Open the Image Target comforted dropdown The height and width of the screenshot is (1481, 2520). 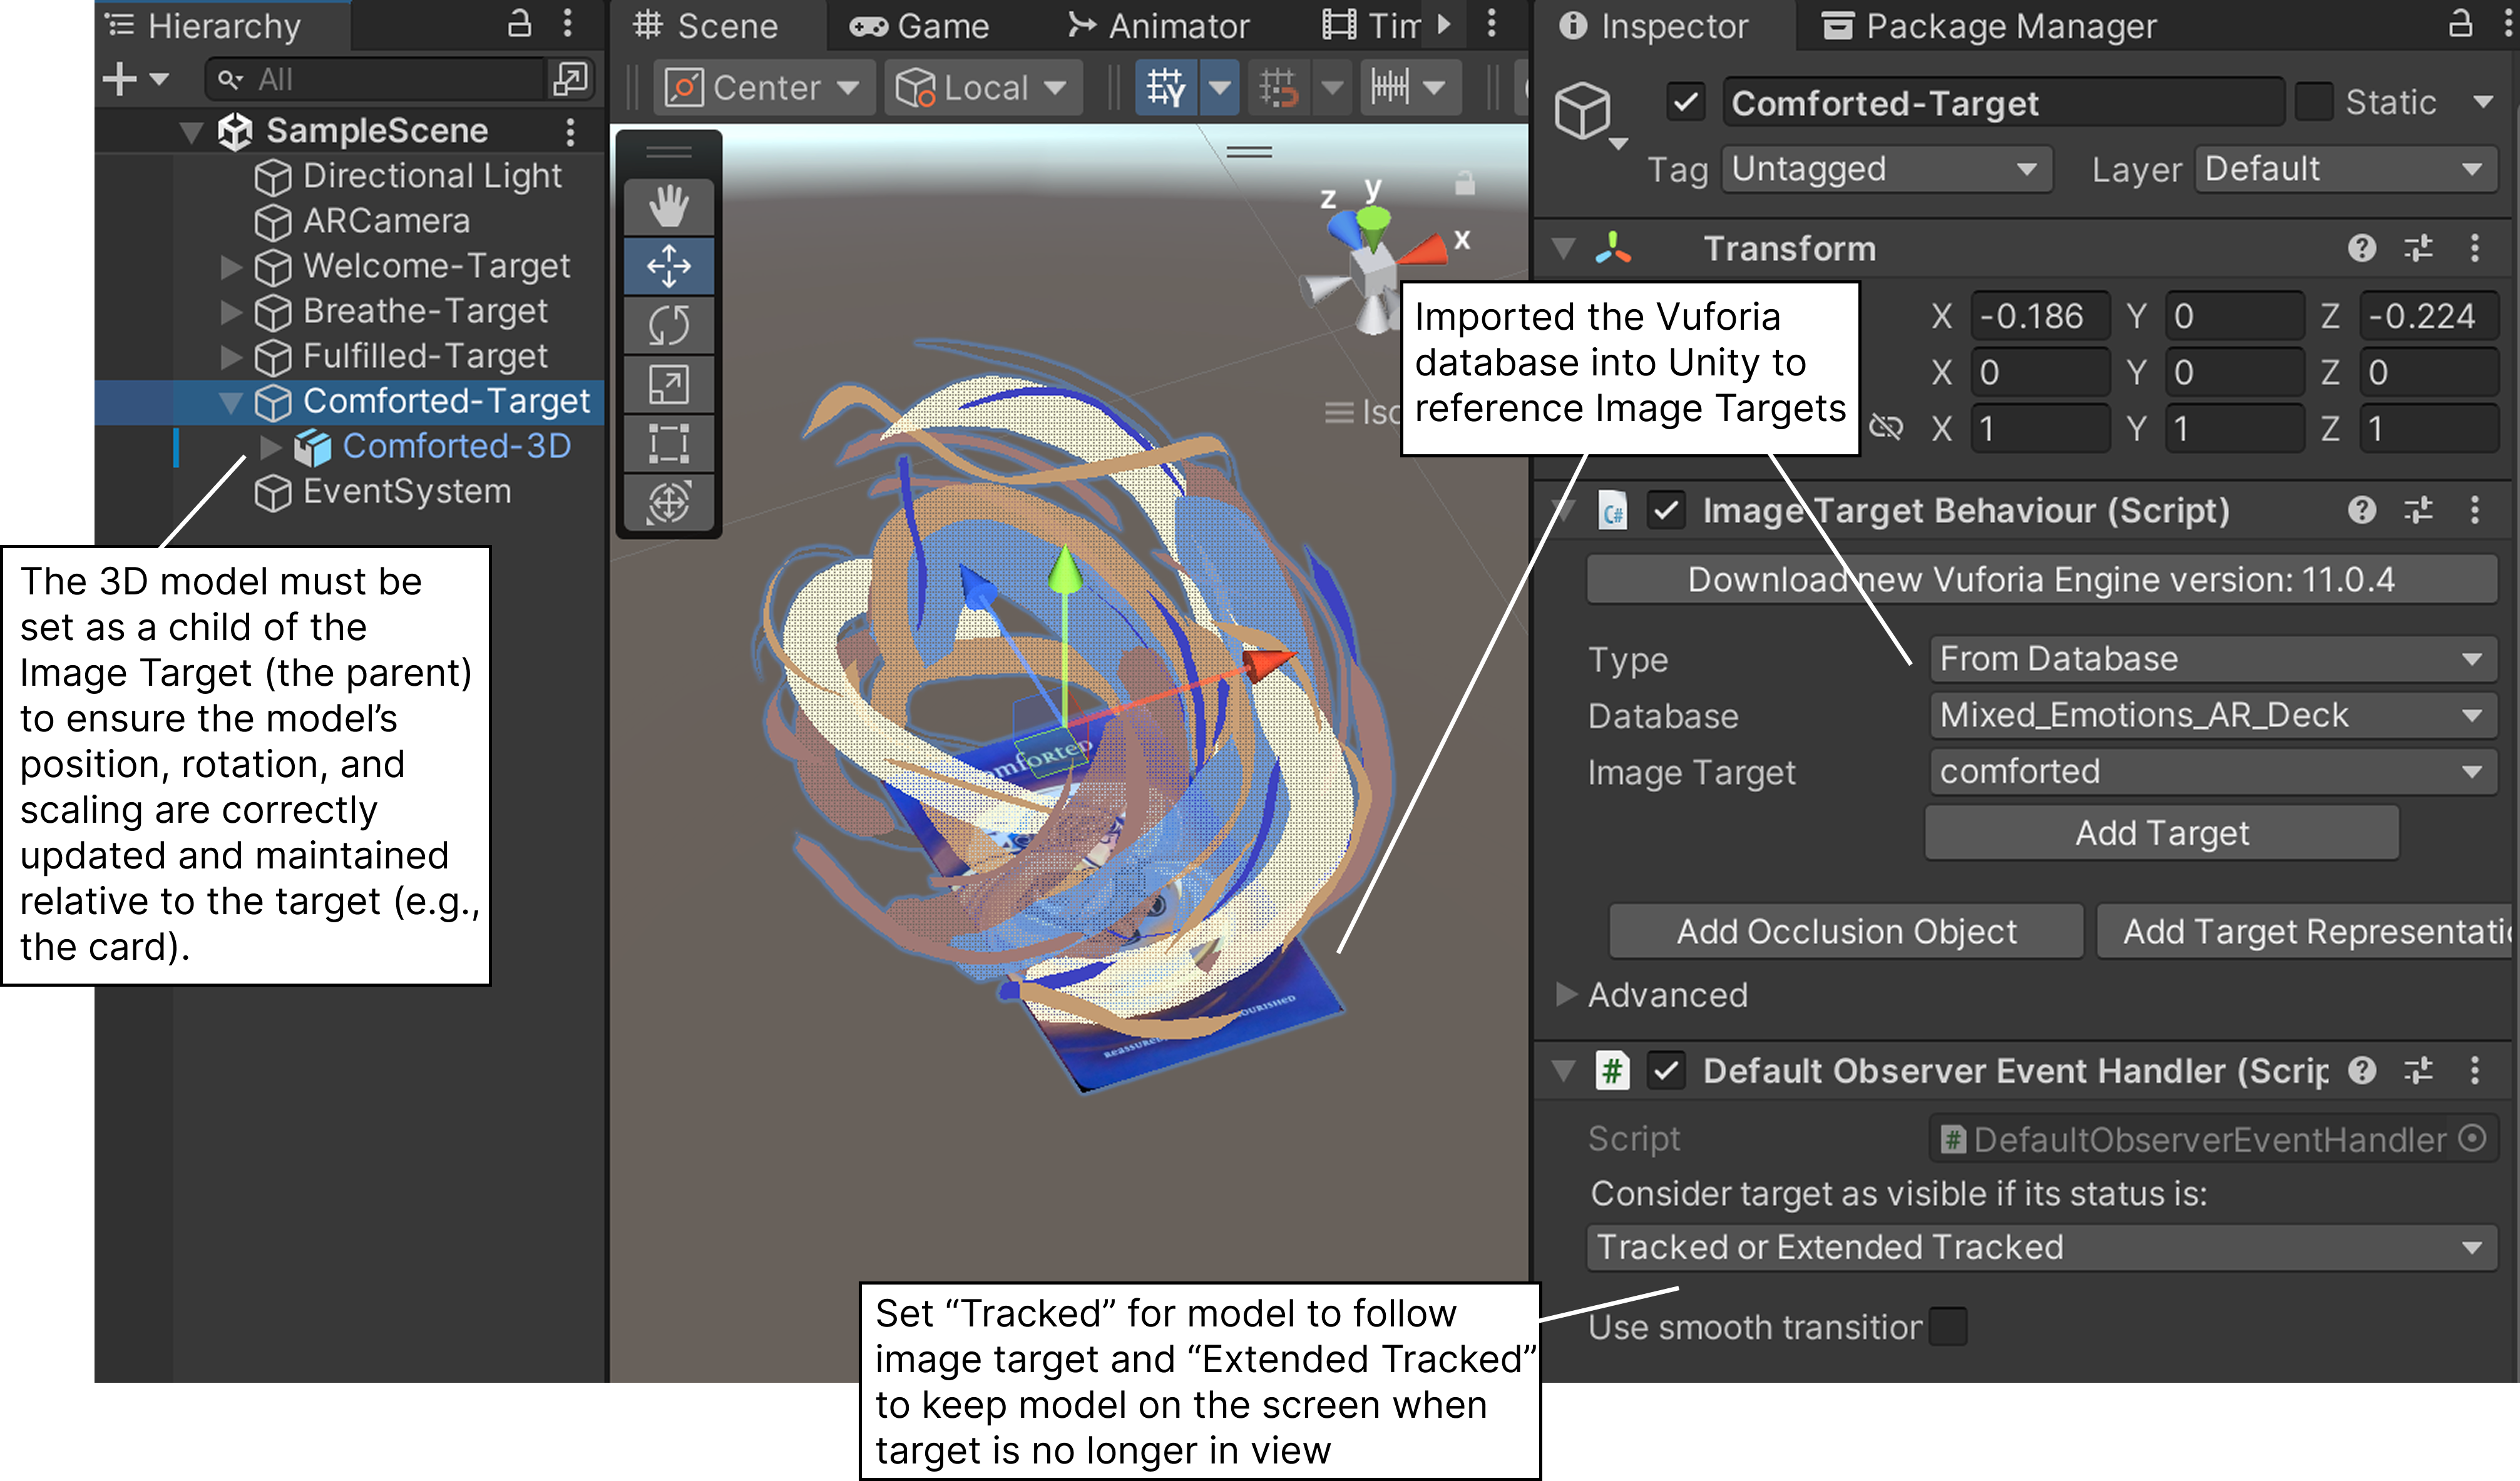[x=2213, y=771]
